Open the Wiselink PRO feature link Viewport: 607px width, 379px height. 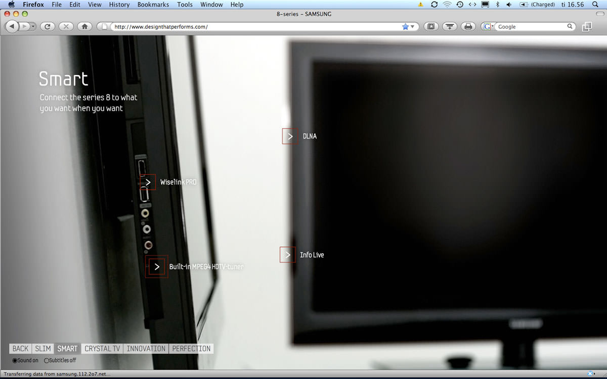click(x=178, y=182)
